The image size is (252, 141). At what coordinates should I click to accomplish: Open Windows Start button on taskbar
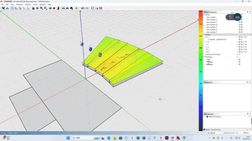click(68, 138)
